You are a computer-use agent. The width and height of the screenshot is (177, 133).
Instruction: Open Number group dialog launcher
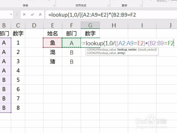[x=141, y=6]
